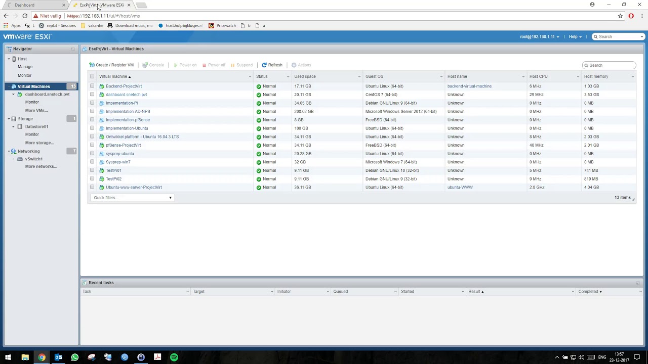This screenshot has width=648, height=364.
Task: Click the vSwitch1 icon in Navigator
Action: click(x=20, y=159)
